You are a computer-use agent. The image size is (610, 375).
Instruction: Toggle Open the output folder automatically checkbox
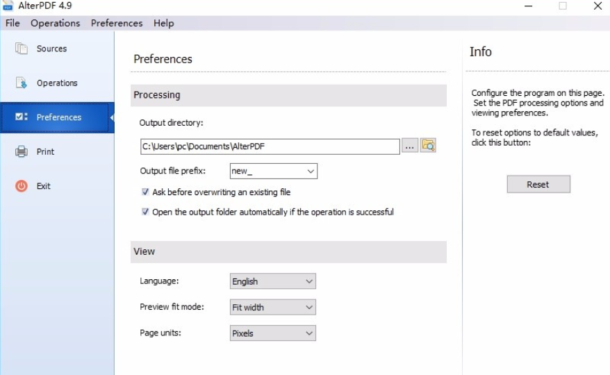point(145,212)
